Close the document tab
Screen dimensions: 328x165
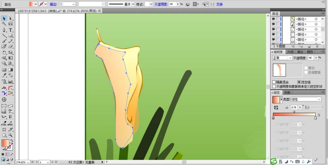[x=99, y=11]
